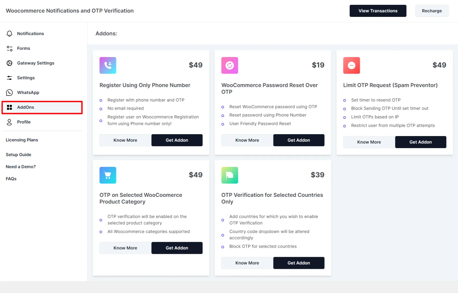Viewport: 458px width, 293px height.
Task: Click the WhatsApp logo icon
Action: click(9, 92)
